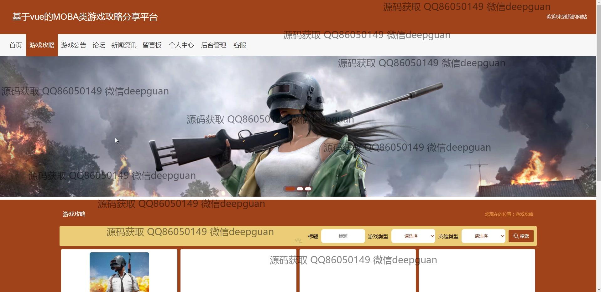Click the 欢迎来到我的网站 text
Viewport: 601px width, 292px height.
tap(567, 17)
